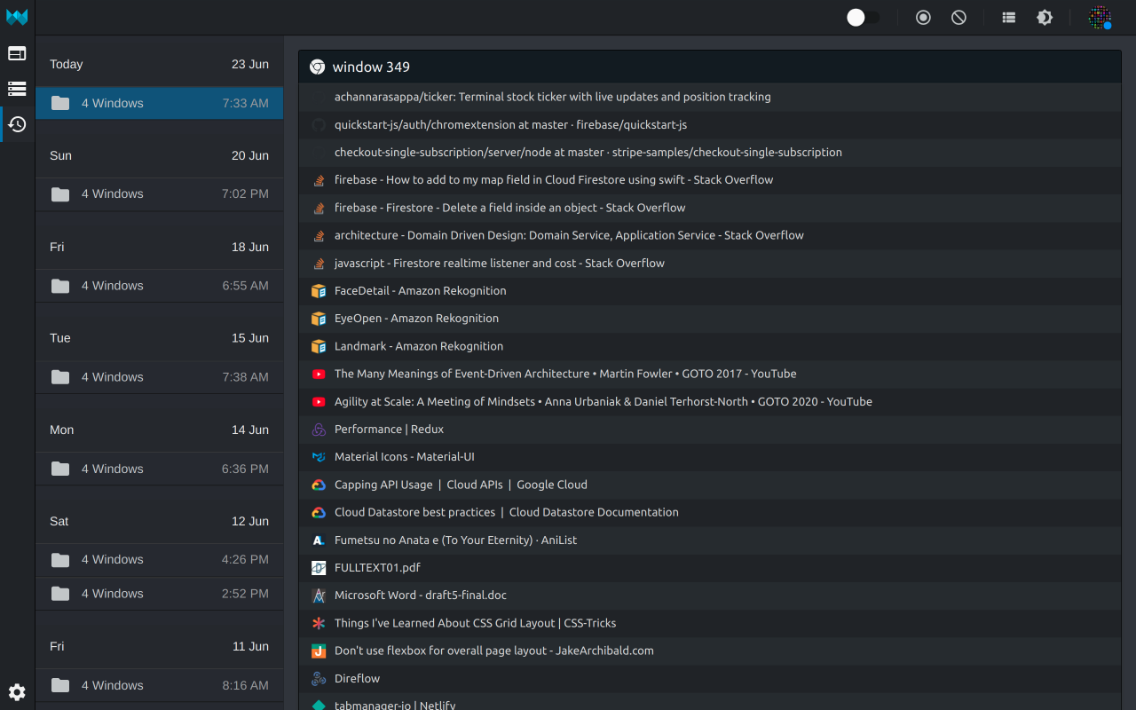Viewport: 1136px width, 710px height.
Task: Click the YouTube icon on the GOTO 2017 tab
Action: 319,374
